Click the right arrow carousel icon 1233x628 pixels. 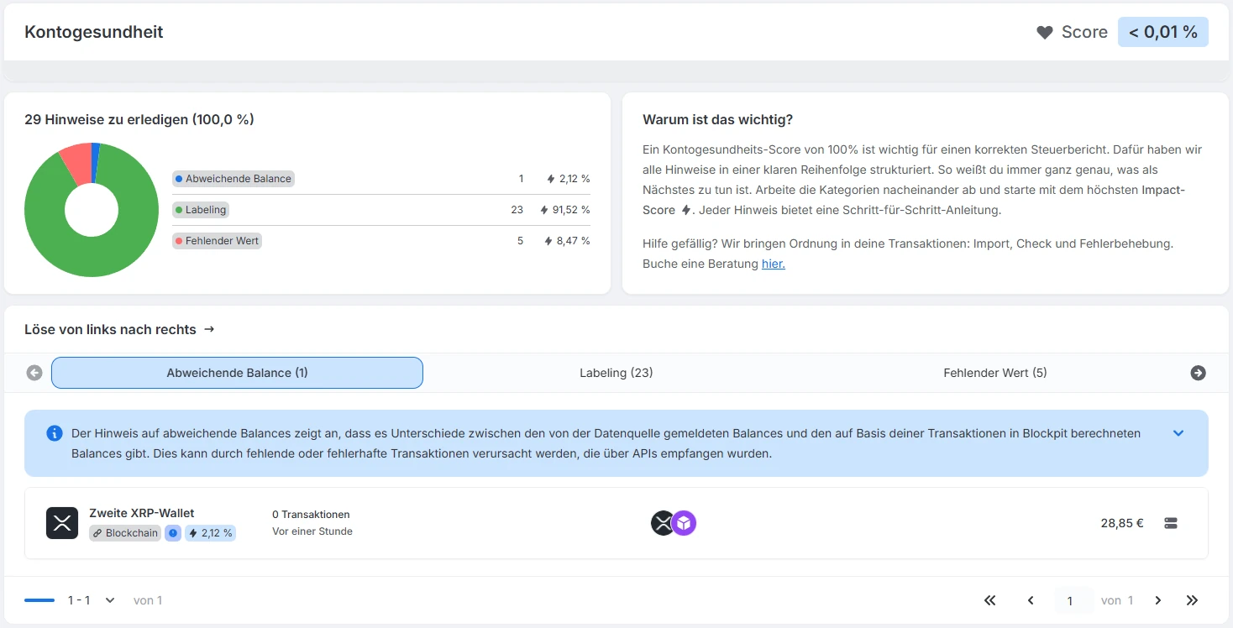tap(1198, 373)
